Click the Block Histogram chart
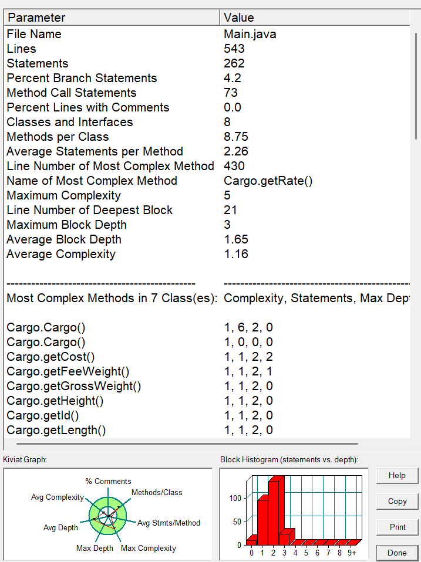Screen dimensions: 421x562 tap(294, 514)
